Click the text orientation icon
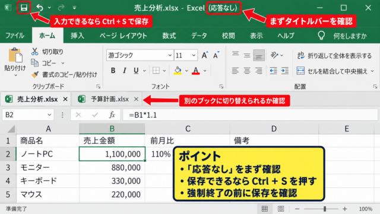The image size is (380, 214). pos(274,55)
